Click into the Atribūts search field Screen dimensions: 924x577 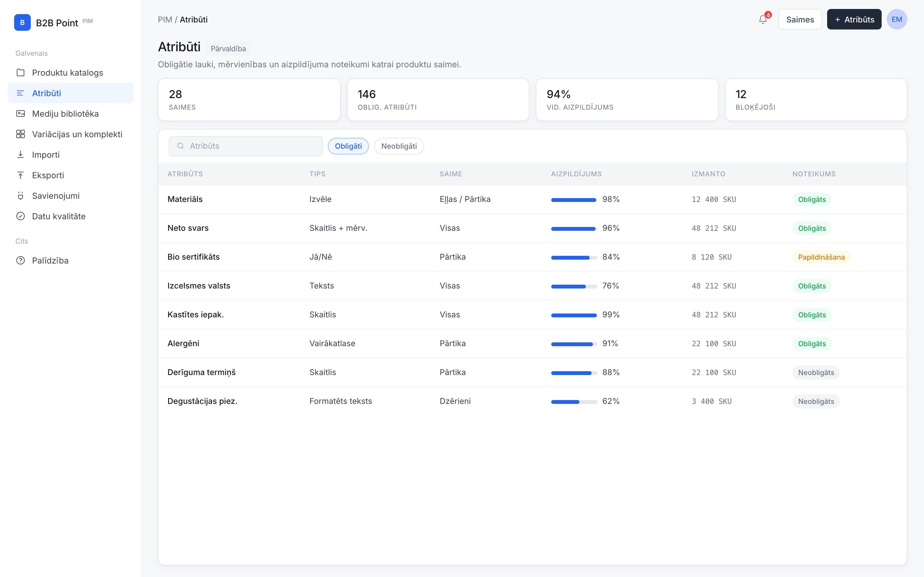(245, 146)
